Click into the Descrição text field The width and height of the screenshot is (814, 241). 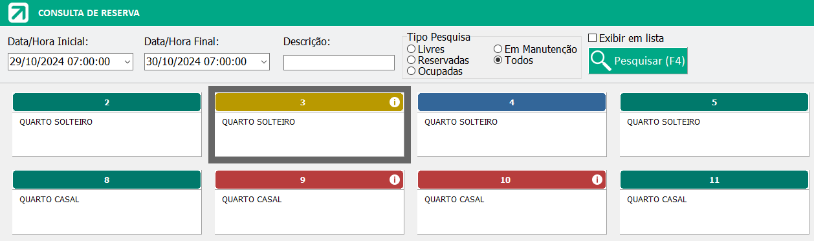click(x=339, y=63)
